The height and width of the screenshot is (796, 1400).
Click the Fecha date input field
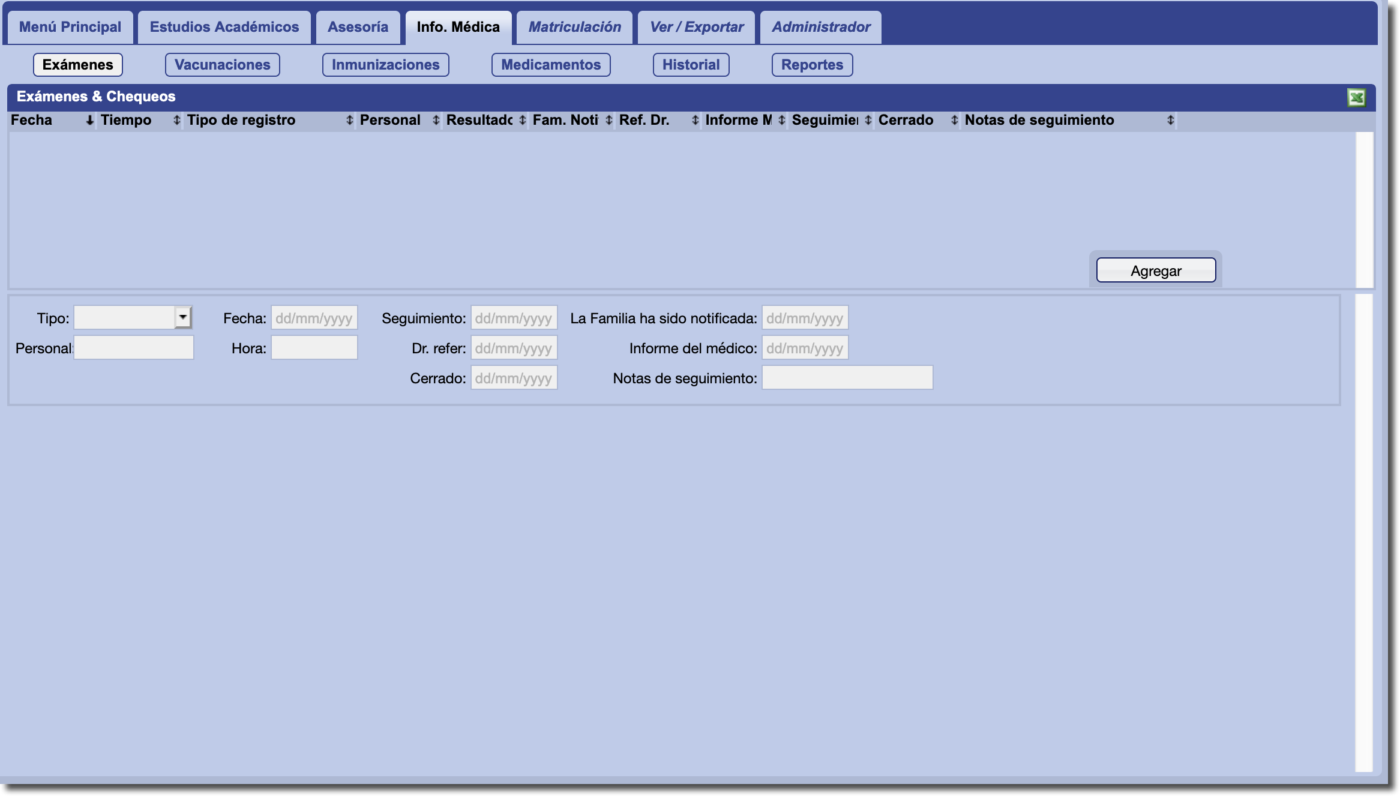point(314,318)
